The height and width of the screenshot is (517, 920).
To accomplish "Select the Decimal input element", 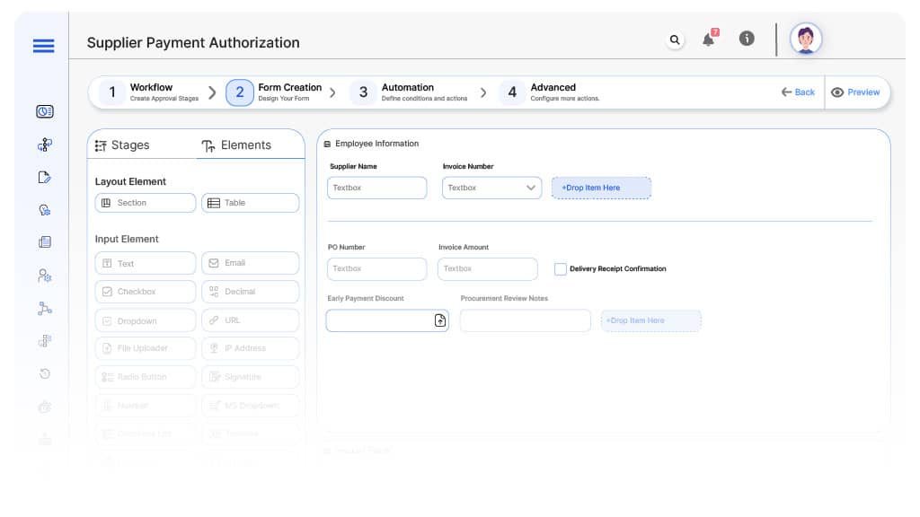I will [251, 292].
